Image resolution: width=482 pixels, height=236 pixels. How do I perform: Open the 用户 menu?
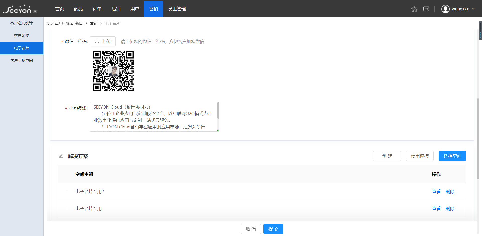coord(135,9)
